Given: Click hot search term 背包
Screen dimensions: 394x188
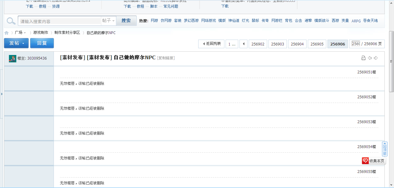Looking at the screenshot, I should pos(289,21).
